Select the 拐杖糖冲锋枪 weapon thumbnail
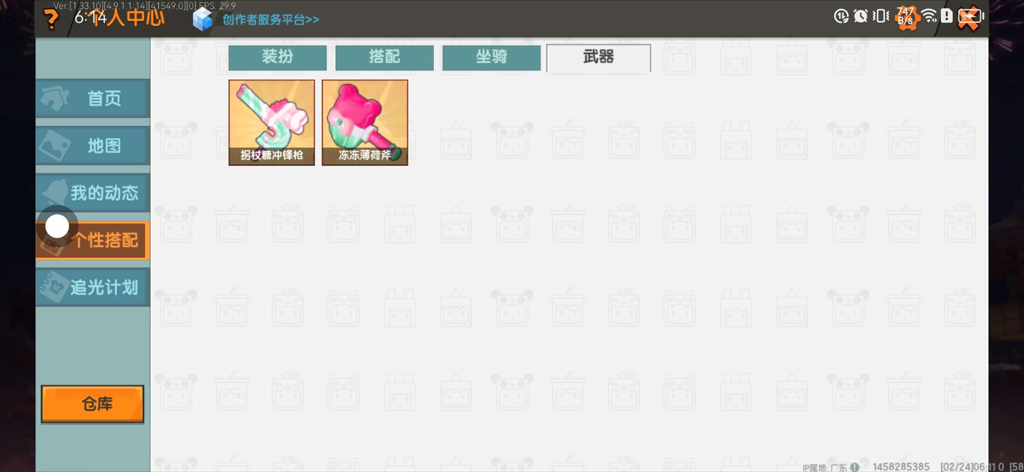Viewport: 1024px width, 472px height. click(271, 122)
